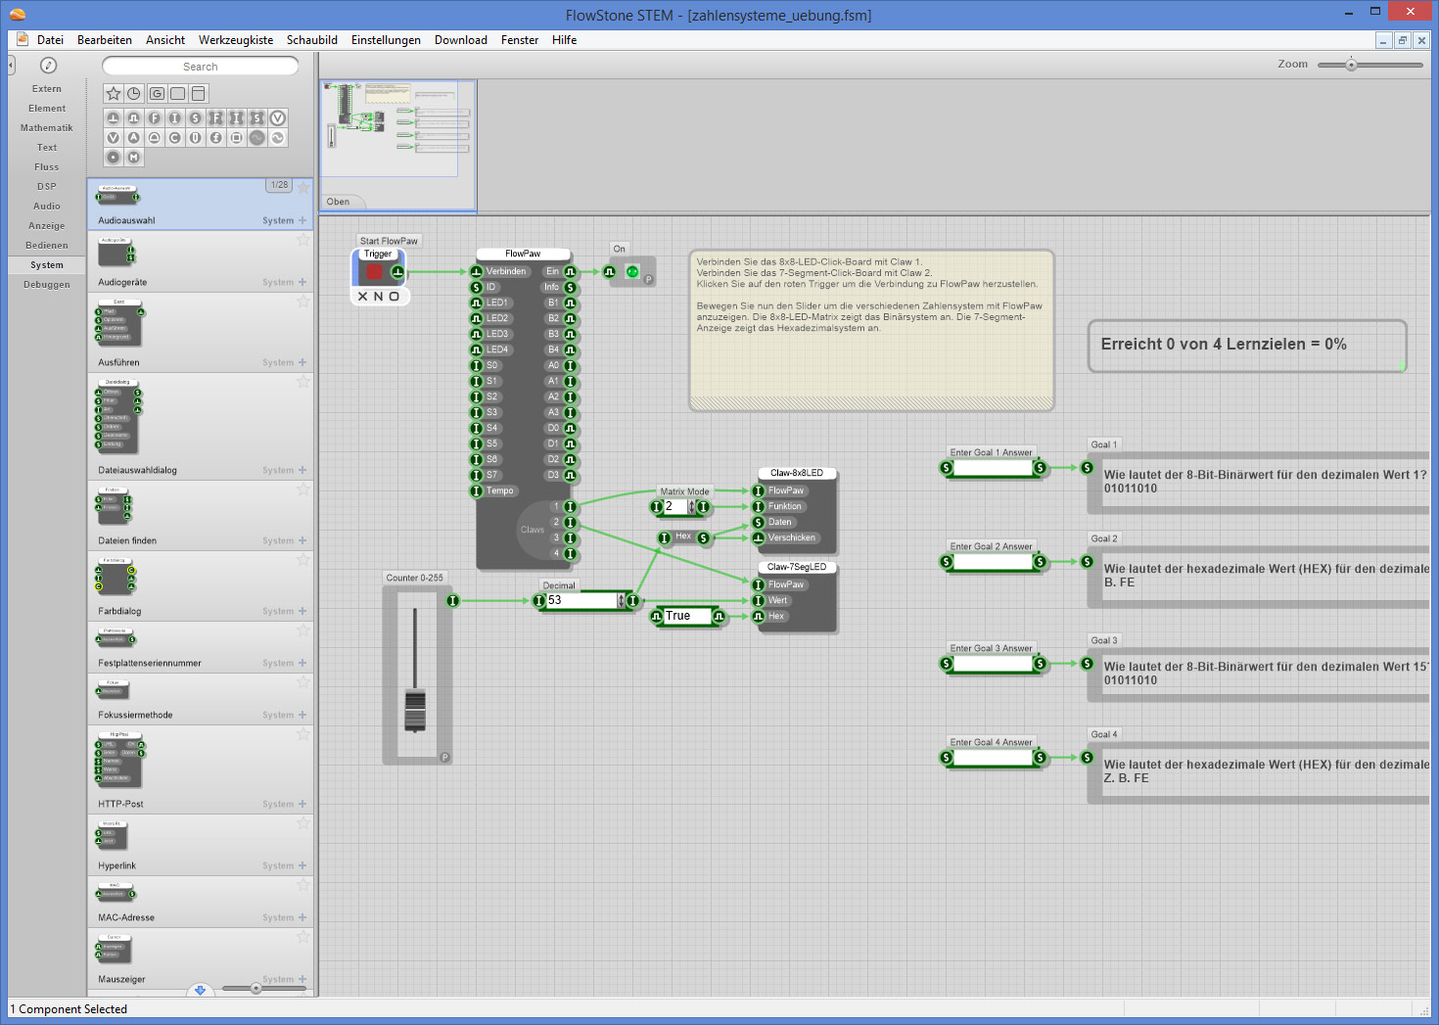Click the plus icon on Ausführen row
Viewport: 1439px width, 1025px height.
pos(302,362)
